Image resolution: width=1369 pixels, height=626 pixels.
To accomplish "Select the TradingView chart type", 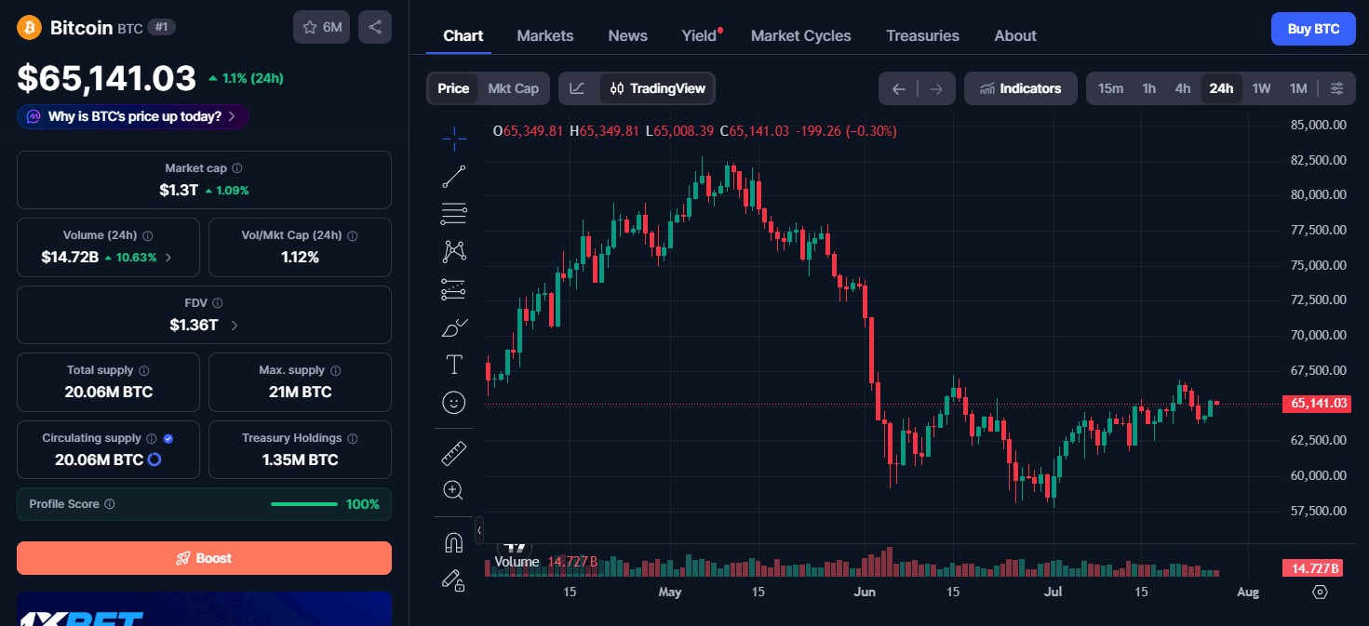I will point(658,88).
